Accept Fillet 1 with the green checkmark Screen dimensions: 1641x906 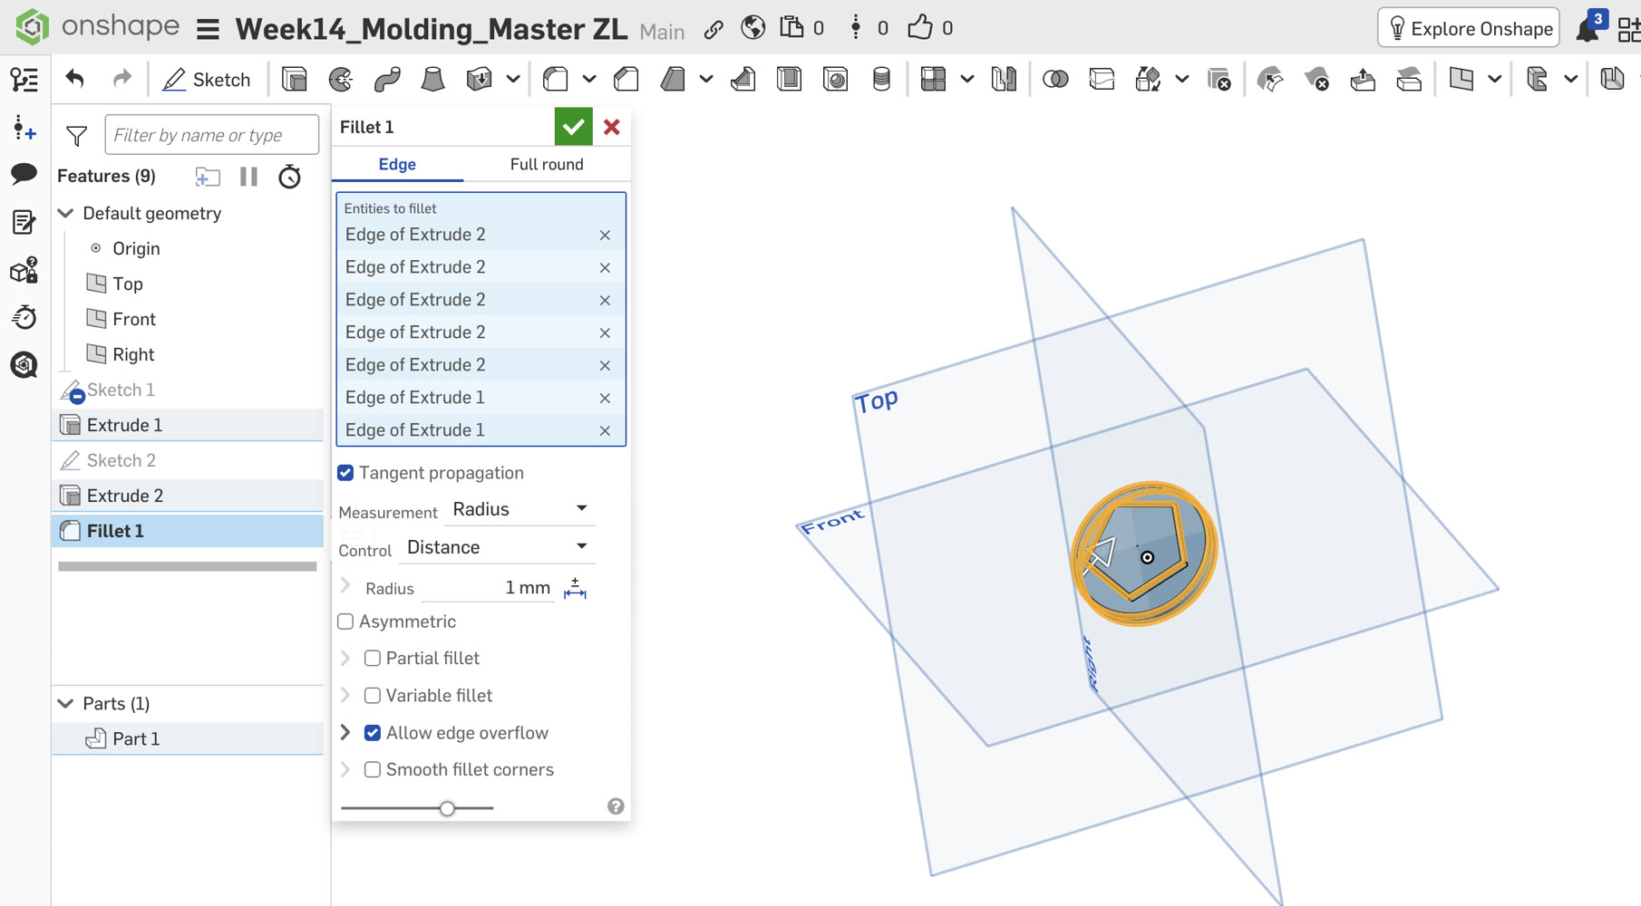coord(573,127)
